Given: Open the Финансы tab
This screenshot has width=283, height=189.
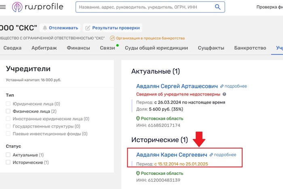Looking at the screenshot, I should [x=78, y=48].
